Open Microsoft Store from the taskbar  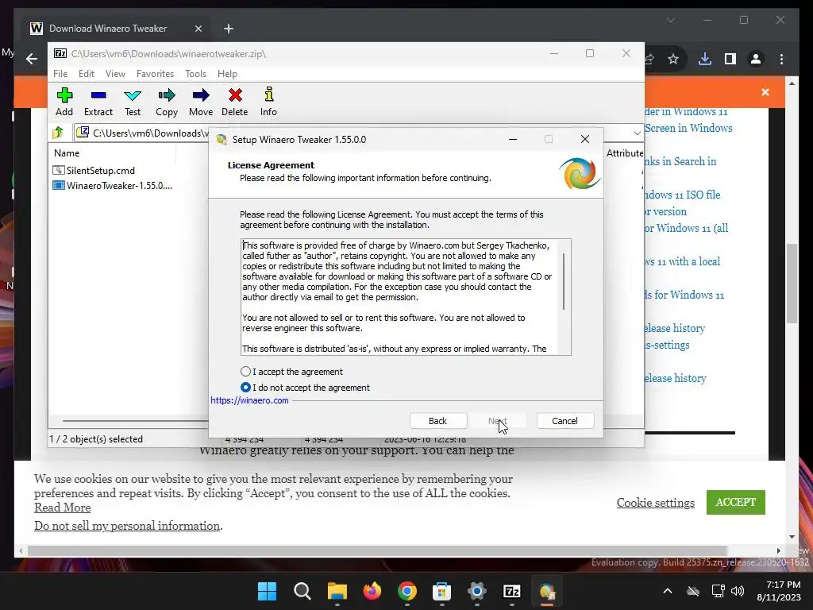tap(441, 591)
